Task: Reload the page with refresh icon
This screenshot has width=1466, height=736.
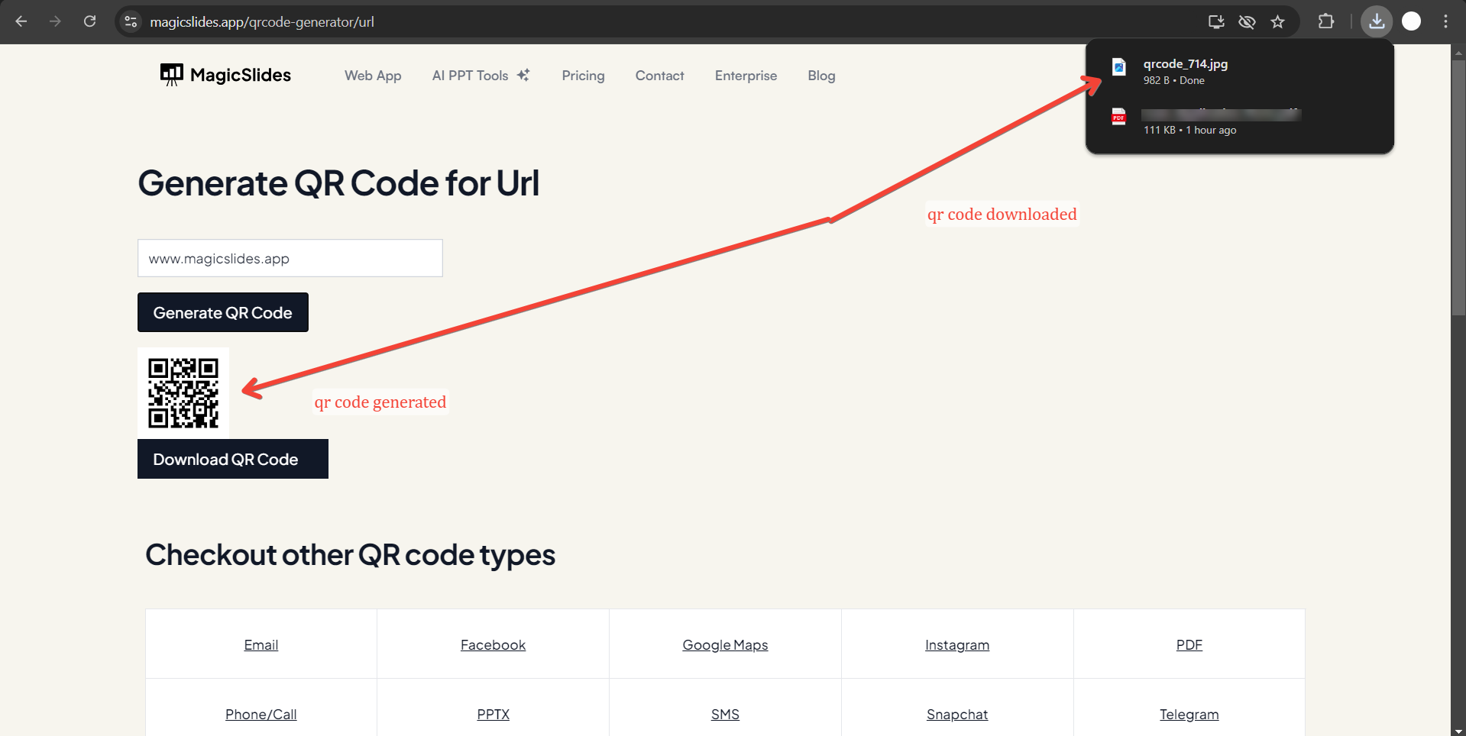Action: click(x=90, y=21)
